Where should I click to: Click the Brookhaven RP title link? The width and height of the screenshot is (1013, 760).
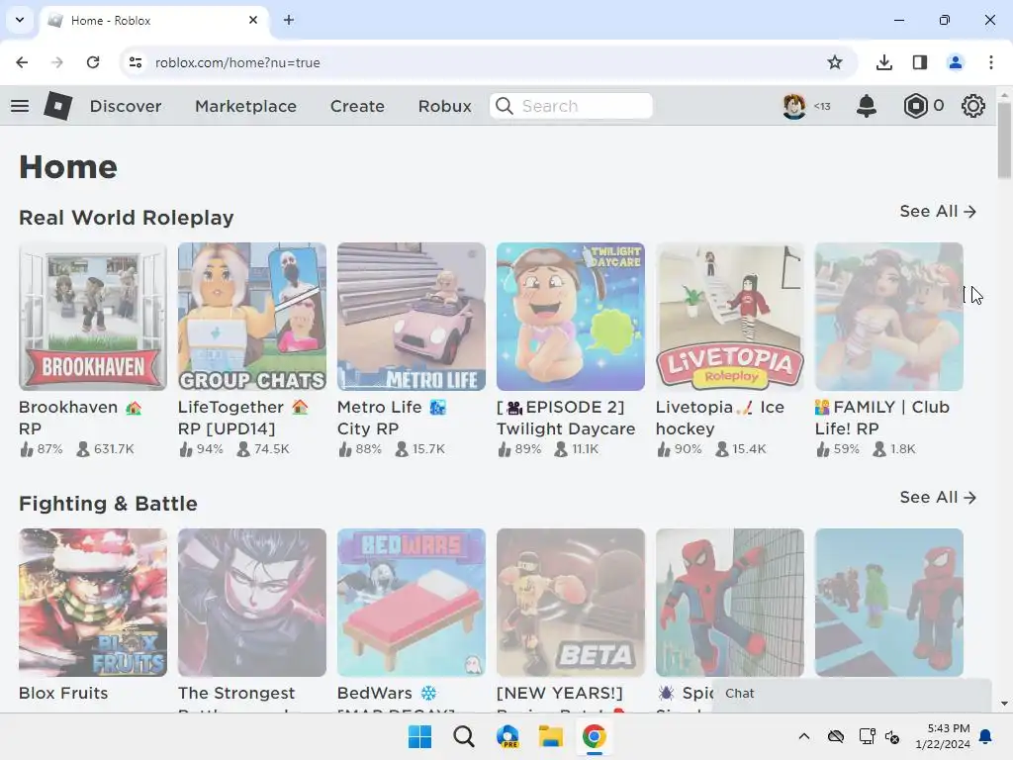[80, 418]
